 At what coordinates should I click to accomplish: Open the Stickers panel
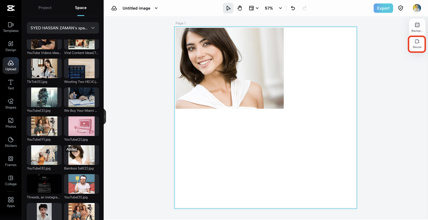(11, 142)
